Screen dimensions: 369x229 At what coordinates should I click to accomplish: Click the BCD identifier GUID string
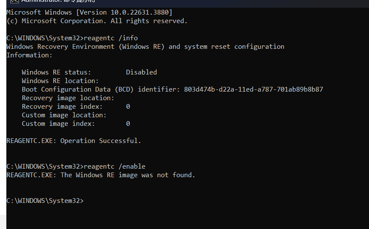click(x=254, y=89)
